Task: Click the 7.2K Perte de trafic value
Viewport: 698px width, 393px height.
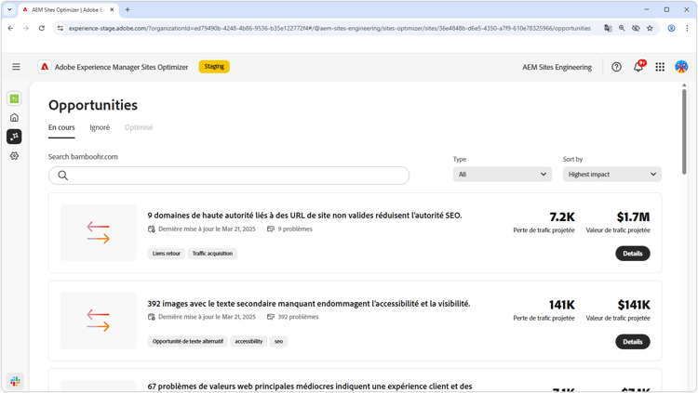Action: click(x=562, y=217)
